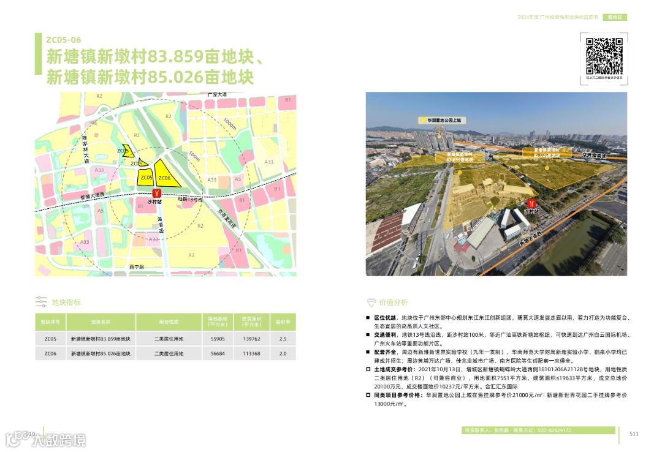
Task: Click 二类居住用地 in the ZC06 row
Action: pos(169,353)
